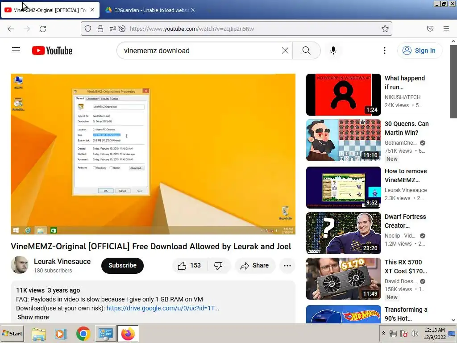Open the site permissions icon in address bar

112,29
